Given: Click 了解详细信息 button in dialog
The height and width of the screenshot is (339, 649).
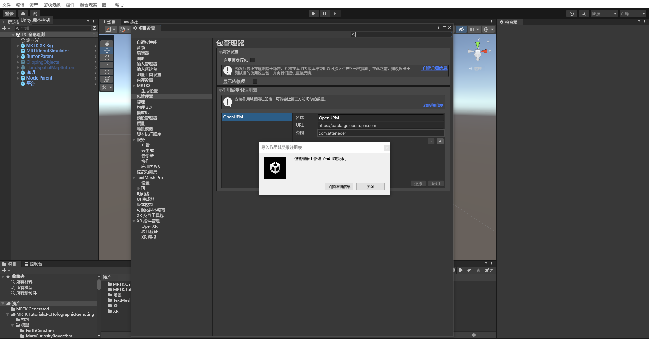Looking at the screenshot, I should 339,187.
